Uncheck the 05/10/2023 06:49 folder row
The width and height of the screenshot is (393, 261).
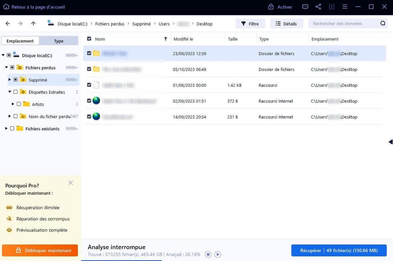(x=89, y=69)
